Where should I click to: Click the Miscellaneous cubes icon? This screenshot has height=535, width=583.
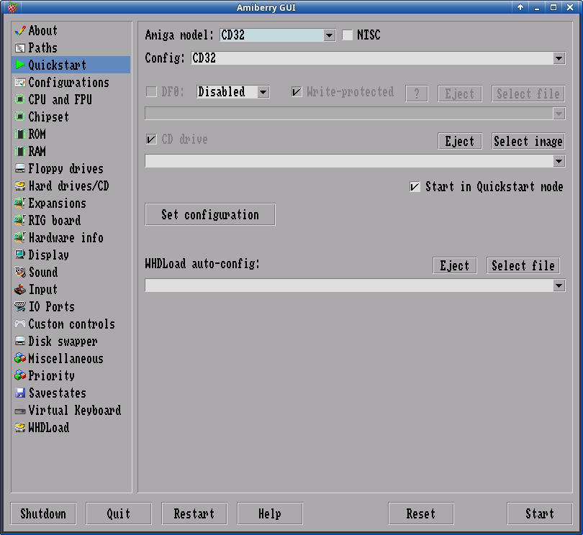(x=19, y=359)
